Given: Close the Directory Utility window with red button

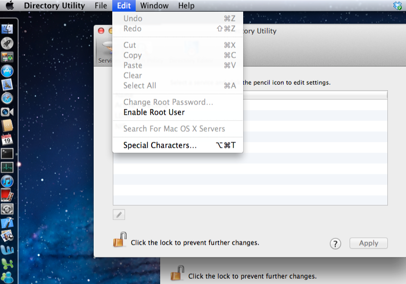Looking at the screenshot, I should tap(101, 31).
